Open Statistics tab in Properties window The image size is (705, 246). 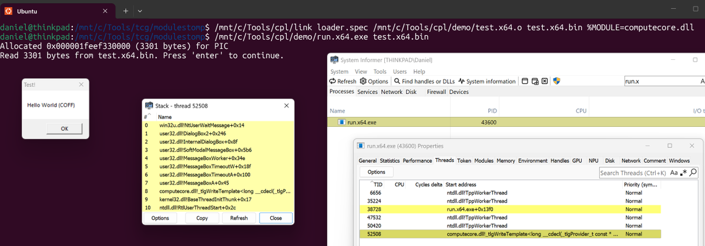pos(390,160)
